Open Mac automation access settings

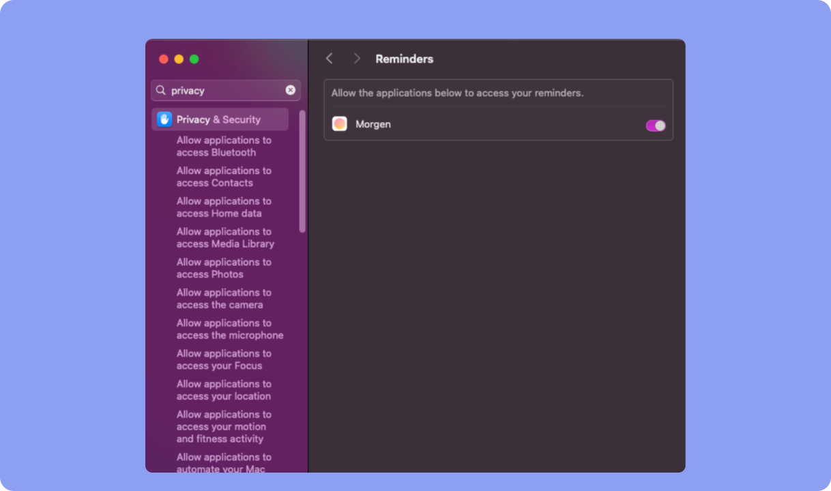[224, 462]
